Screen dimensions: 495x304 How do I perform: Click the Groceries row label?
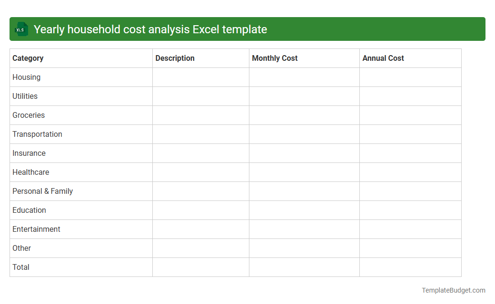(29, 115)
